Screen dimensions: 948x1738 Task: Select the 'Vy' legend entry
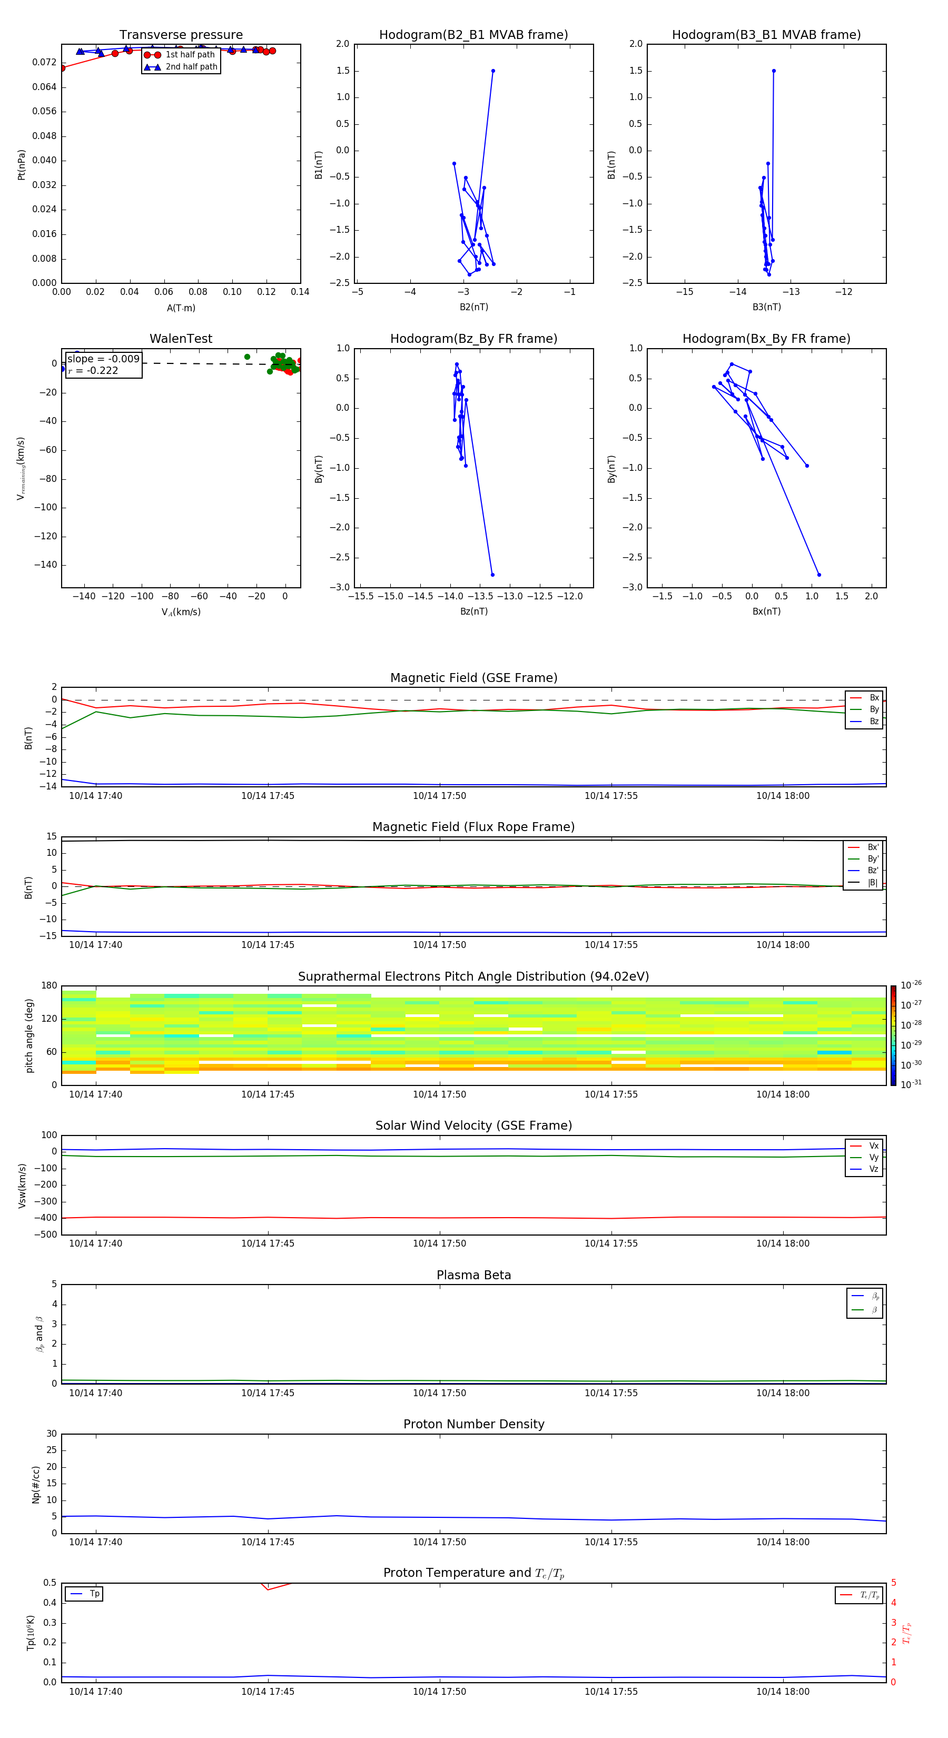pos(864,1157)
